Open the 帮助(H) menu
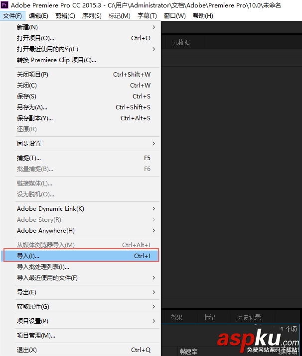 203,16
